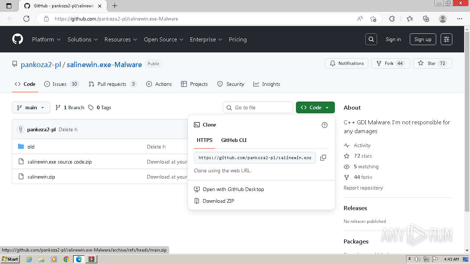This screenshot has height=264, width=470.
Task: Open the Windows Start menu
Action: click(10, 259)
